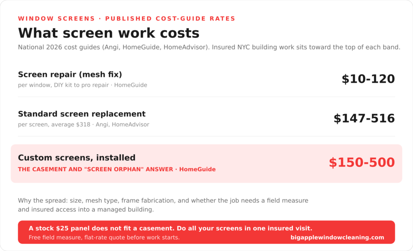Viewport: 413px width, 251px height.
Task: Click the National 2026 cost guides subtitle
Action: tap(209, 48)
